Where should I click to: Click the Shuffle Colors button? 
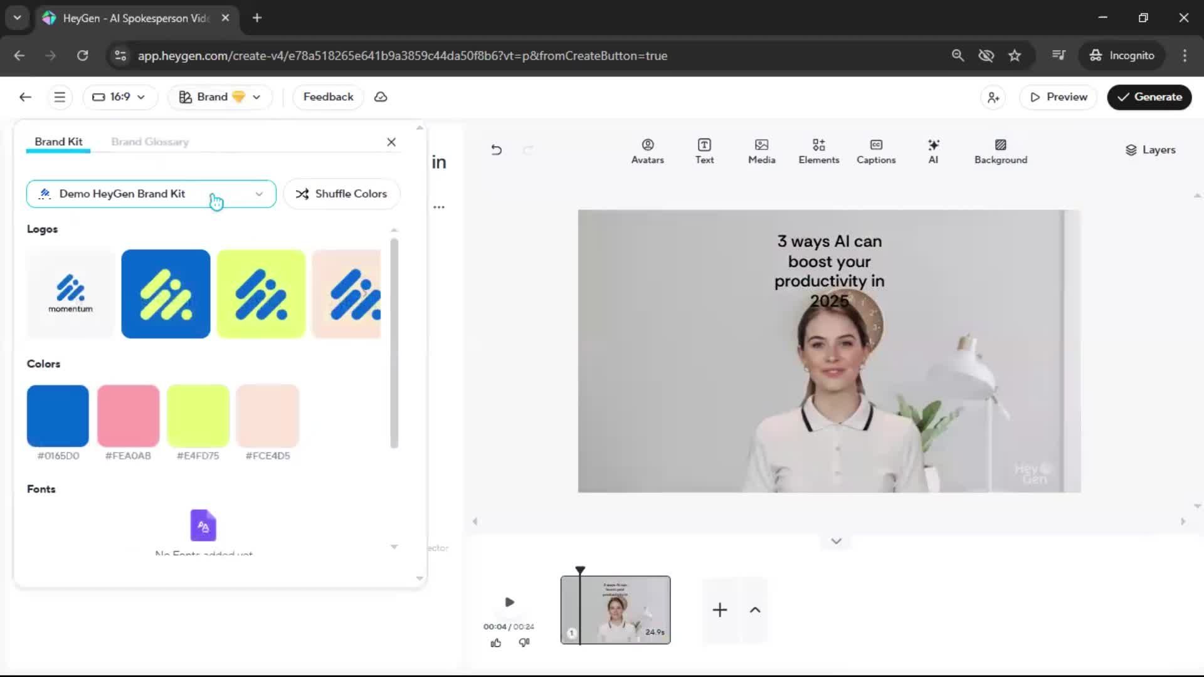coord(342,194)
